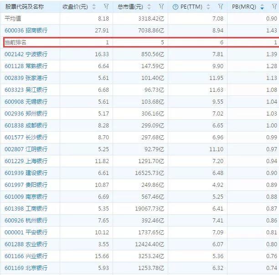Select 张家港行 PE value 11.95
The height and width of the screenshot is (275, 279).
(216, 78)
